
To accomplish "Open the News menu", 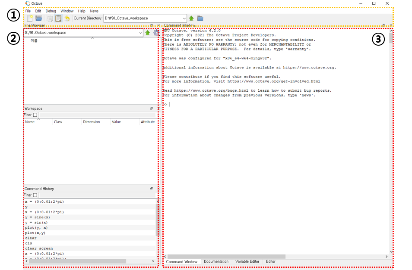I will (94, 11).
